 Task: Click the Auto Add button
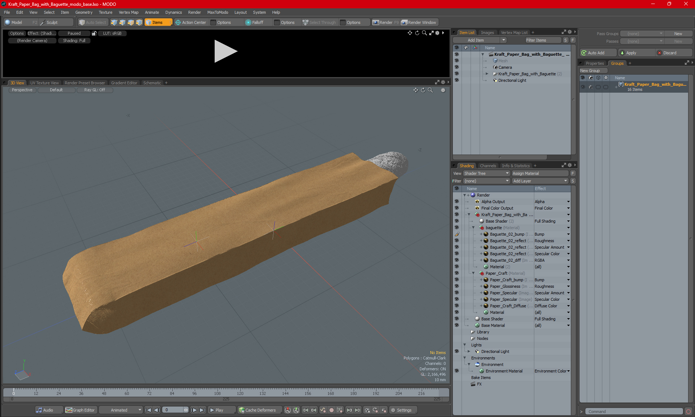tap(598, 53)
